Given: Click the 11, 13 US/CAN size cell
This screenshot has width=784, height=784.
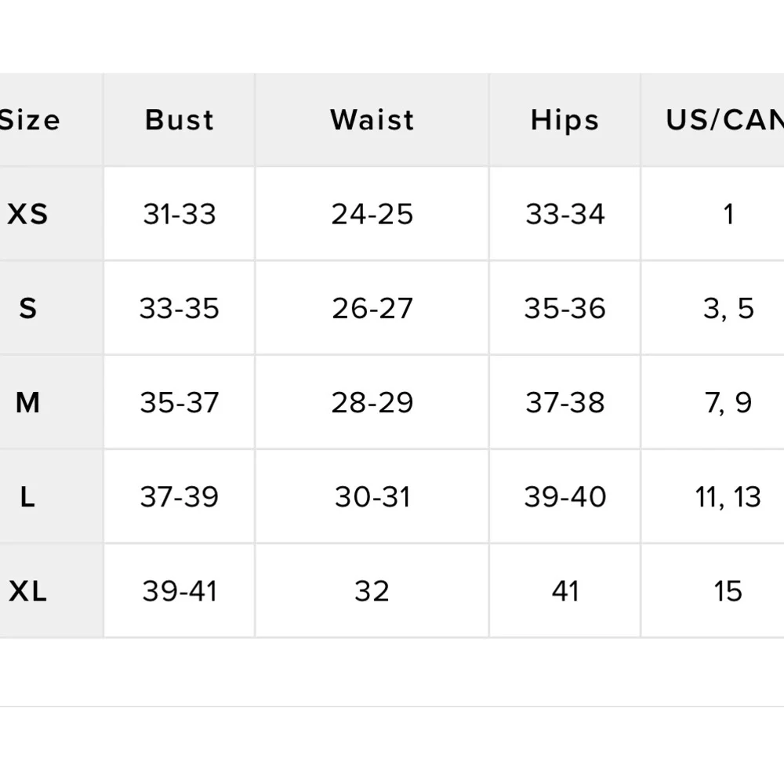Looking at the screenshot, I should (x=728, y=496).
